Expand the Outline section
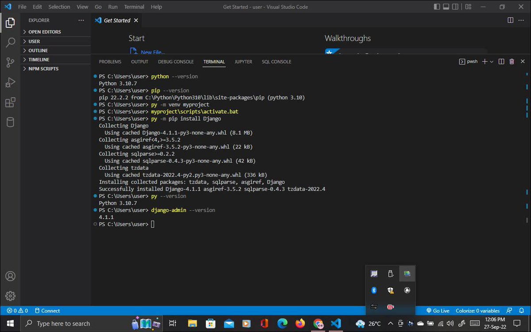The width and height of the screenshot is (531, 332). coord(55,50)
